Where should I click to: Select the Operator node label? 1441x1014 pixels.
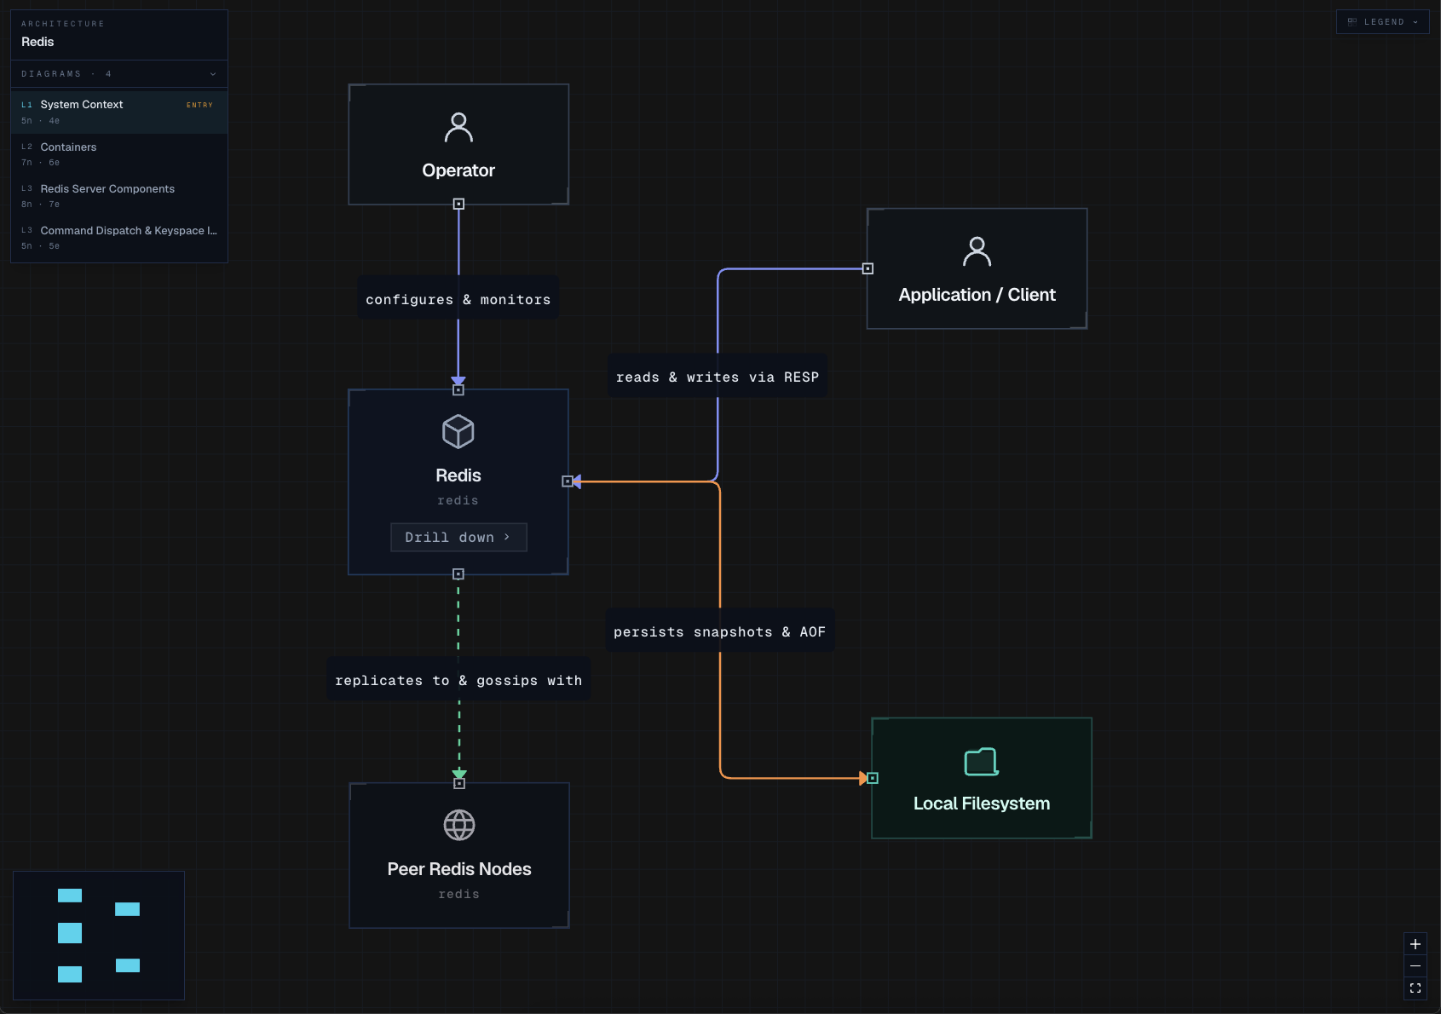click(x=458, y=170)
